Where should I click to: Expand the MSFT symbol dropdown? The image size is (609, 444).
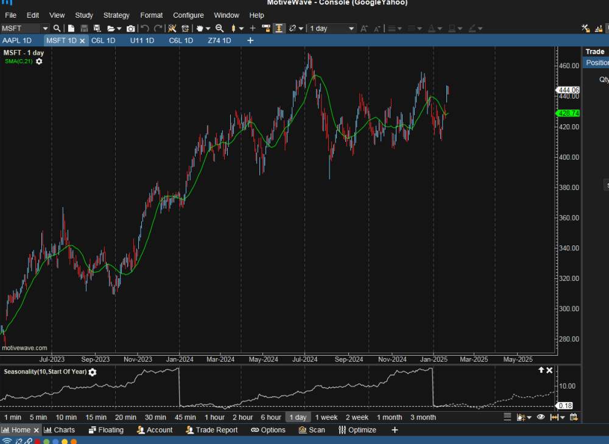45,29
